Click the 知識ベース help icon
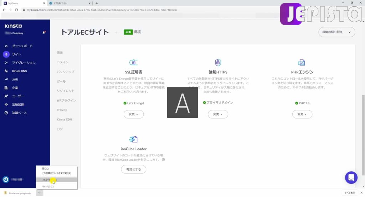 (6, 113)
